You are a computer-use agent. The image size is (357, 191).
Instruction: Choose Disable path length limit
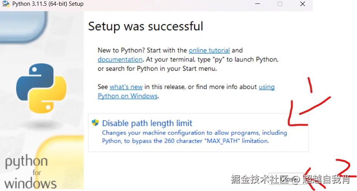[x=198, y=133]
